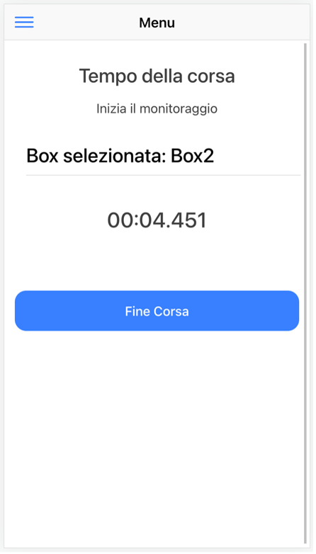The height and width of the screenshot is (554, 316).
Task: Toggle the side navigation drawer icon
Action: [24, 22]
